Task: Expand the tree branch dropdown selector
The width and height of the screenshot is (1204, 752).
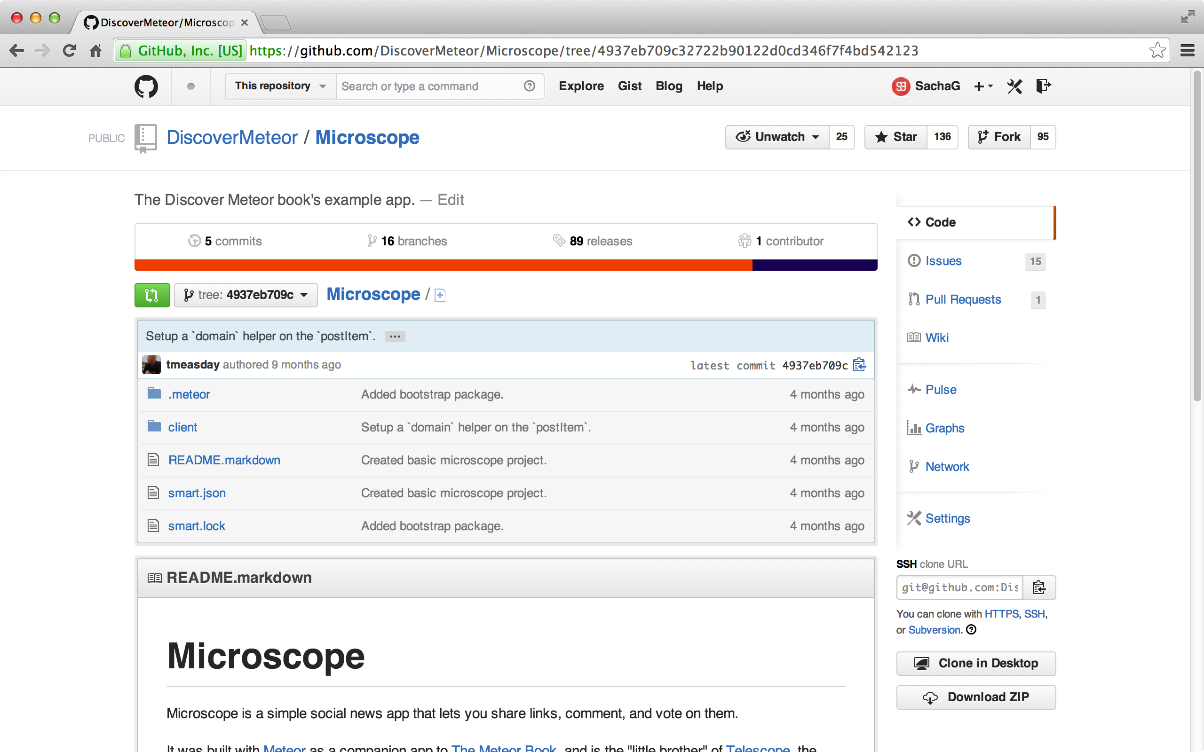Action: pyautogui.click(x=246, y=295)
